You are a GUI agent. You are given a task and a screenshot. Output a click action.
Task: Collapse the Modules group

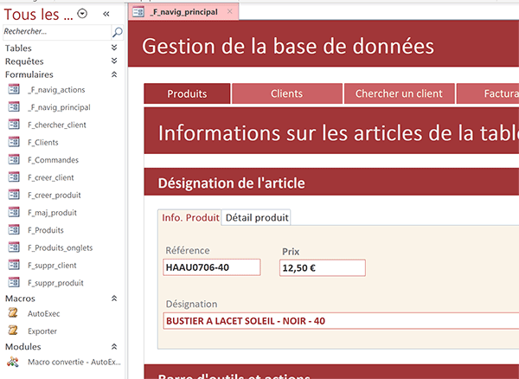click(x=114, y=347)
